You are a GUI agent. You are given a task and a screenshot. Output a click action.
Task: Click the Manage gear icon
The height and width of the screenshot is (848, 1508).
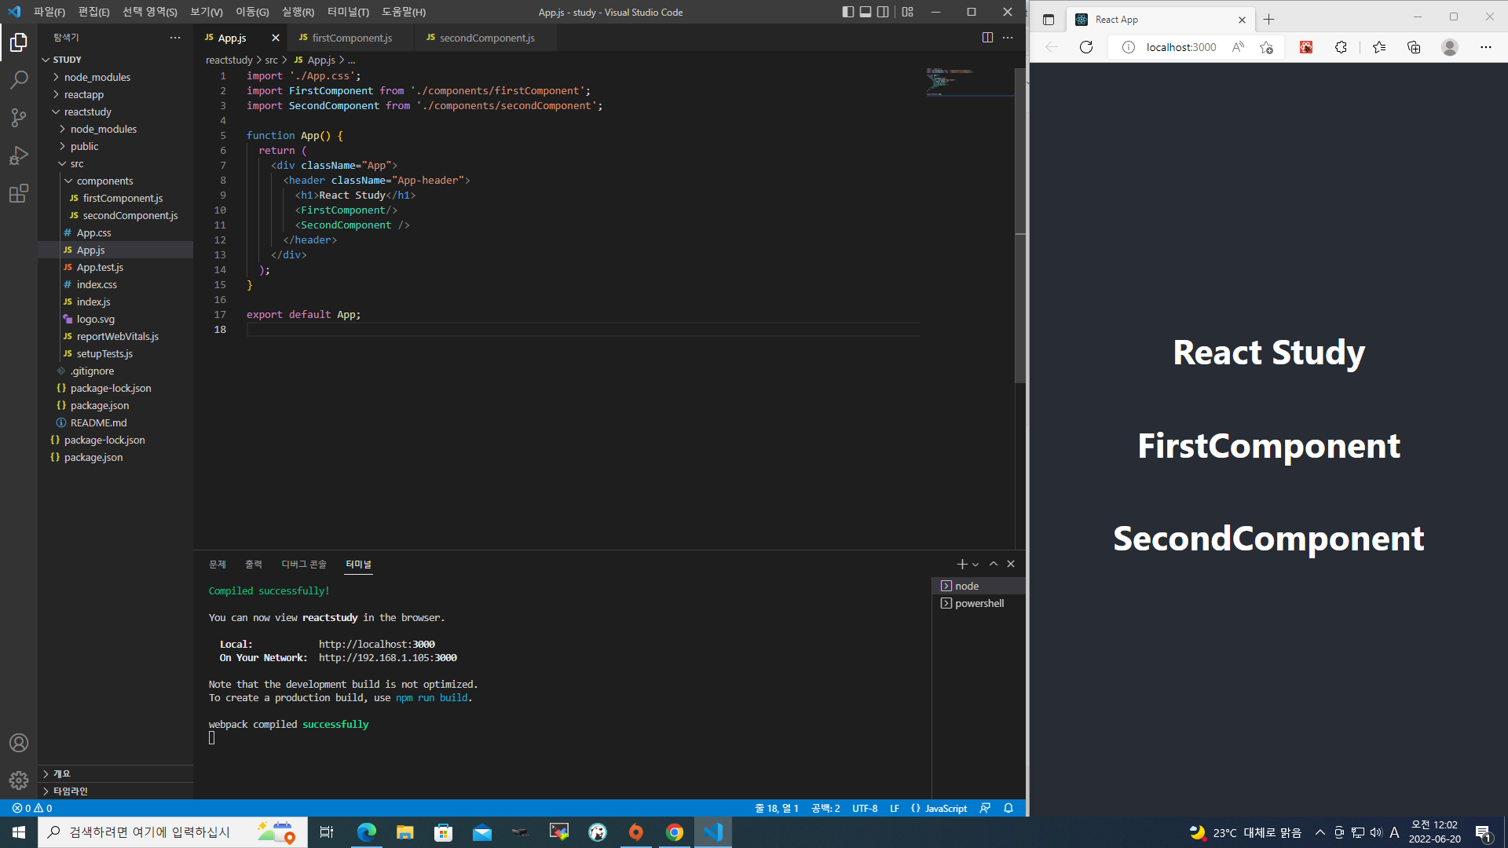(19, 780)
